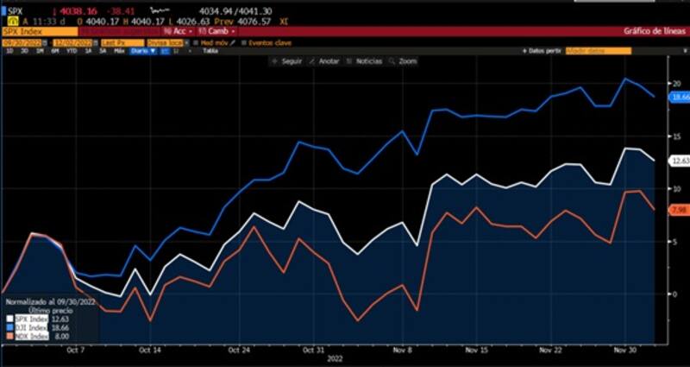Switch to the Tabla view
690x367 pixels.
coord(209,51)
